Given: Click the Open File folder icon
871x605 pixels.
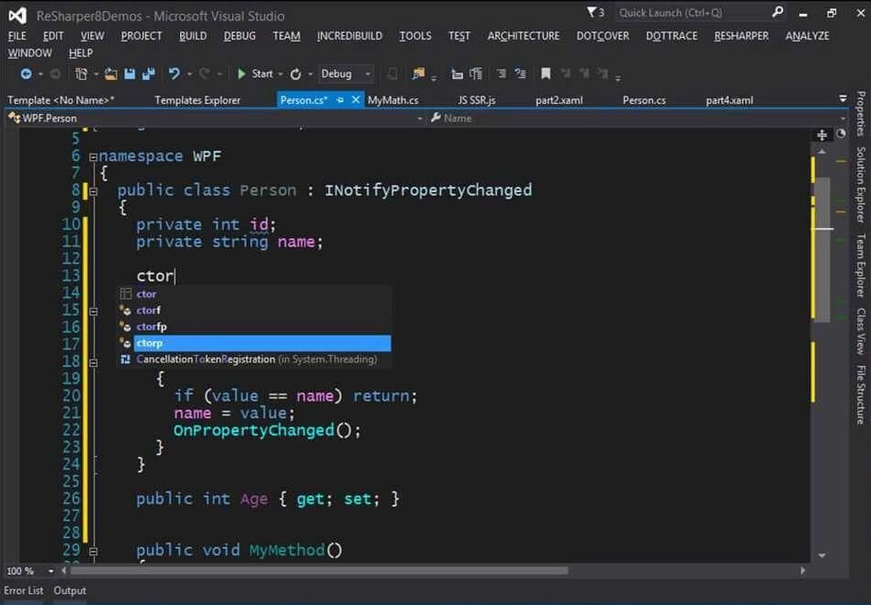Looking at the screenshot, I should [111, 74].
